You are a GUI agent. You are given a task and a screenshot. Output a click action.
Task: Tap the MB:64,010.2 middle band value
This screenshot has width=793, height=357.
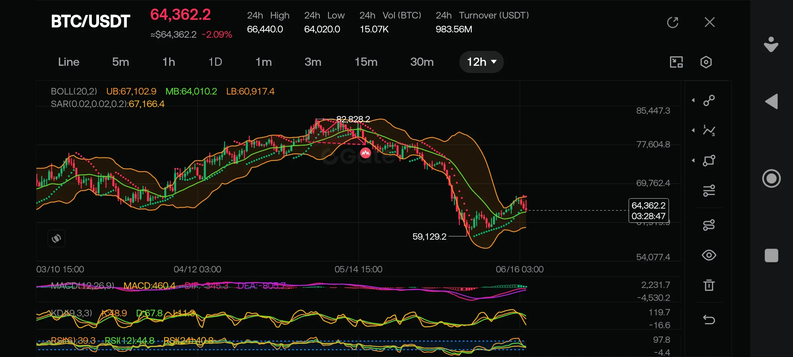[191, 92]
